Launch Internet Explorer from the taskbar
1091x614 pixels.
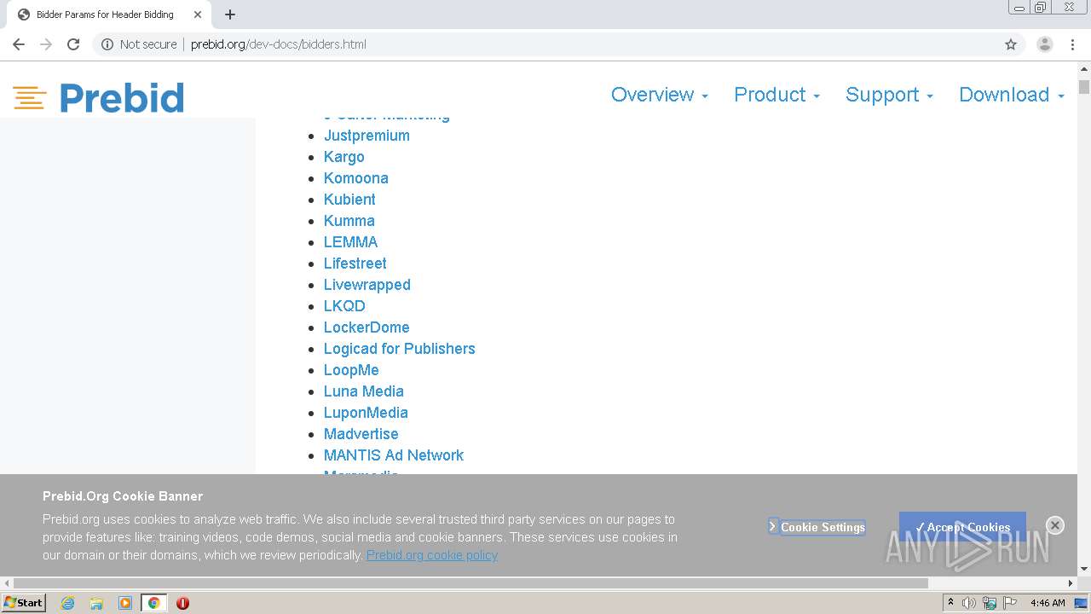coord(68,603)
